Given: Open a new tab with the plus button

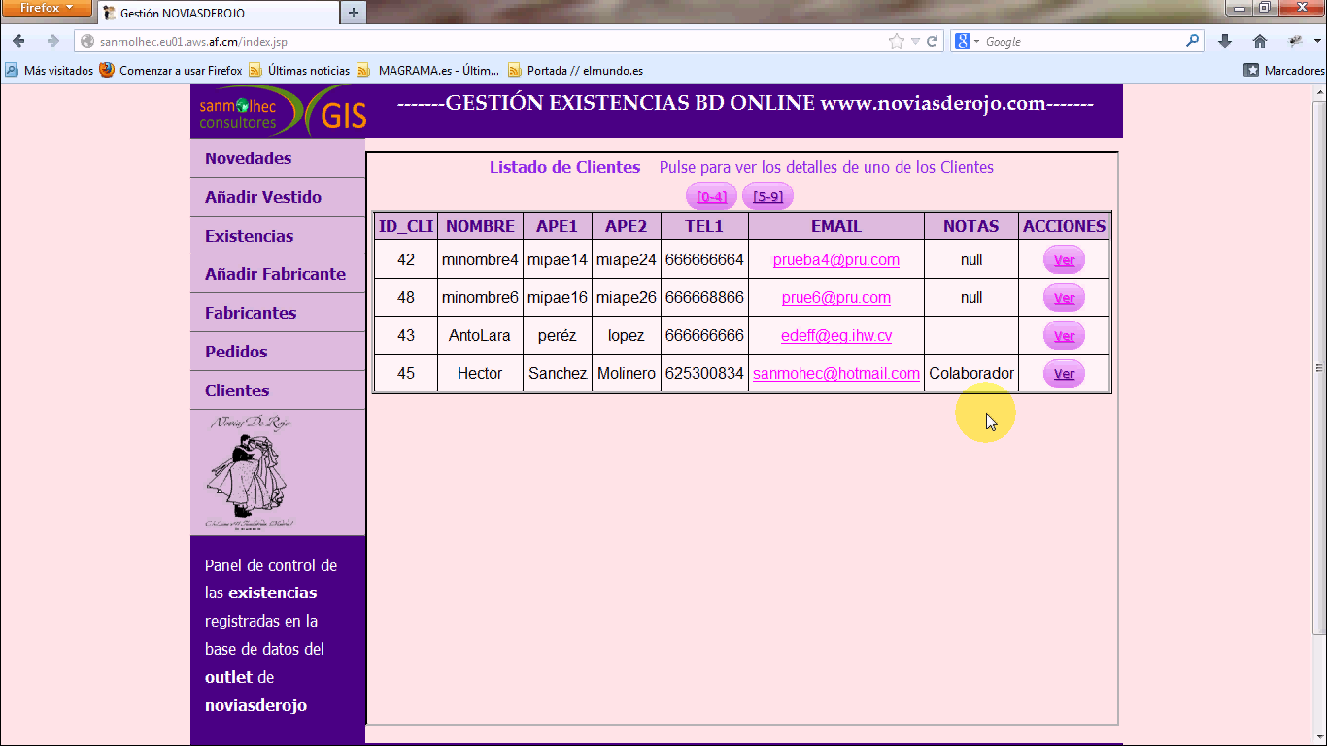Looking at the screenshot, I should point(353,13).
